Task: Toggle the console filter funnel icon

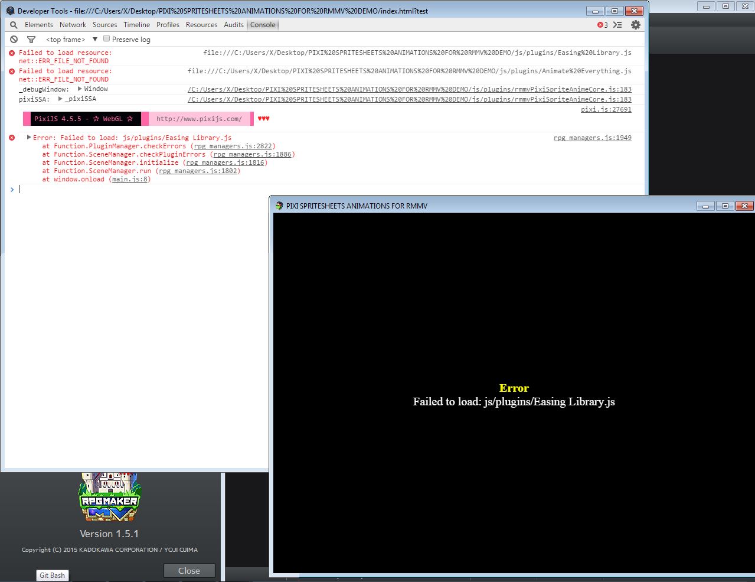Action: pyautogui.click(x=31, y=40)
